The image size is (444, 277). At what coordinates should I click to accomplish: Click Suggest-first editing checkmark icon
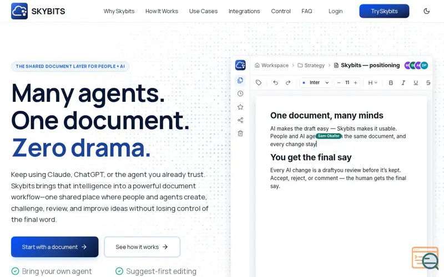[x=119, y=271]
